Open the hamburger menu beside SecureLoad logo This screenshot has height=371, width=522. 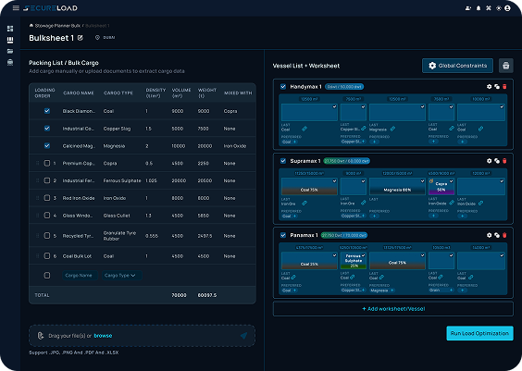coord(16,7)
